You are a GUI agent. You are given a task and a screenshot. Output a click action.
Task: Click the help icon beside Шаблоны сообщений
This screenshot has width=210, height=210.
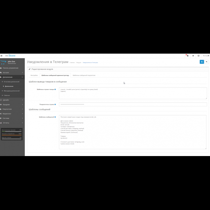click(55, 117)
